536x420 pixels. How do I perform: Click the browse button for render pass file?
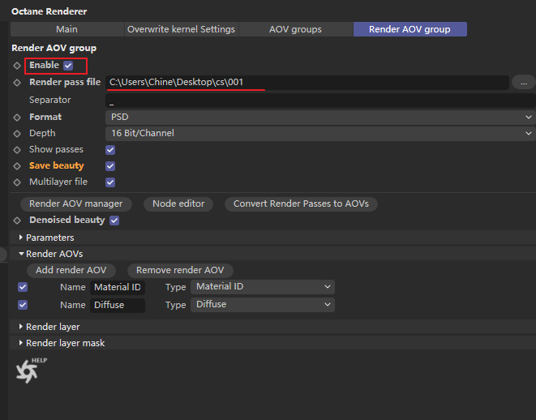pos(523,83)
